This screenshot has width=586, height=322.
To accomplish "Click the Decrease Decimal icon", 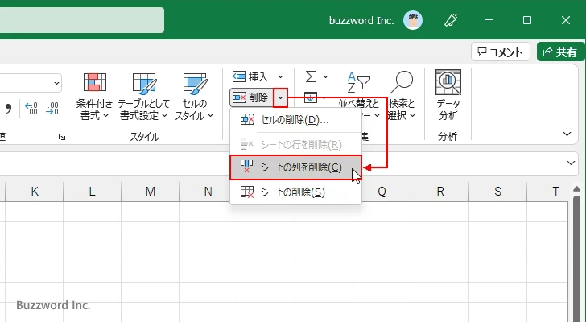I will 52,109.
